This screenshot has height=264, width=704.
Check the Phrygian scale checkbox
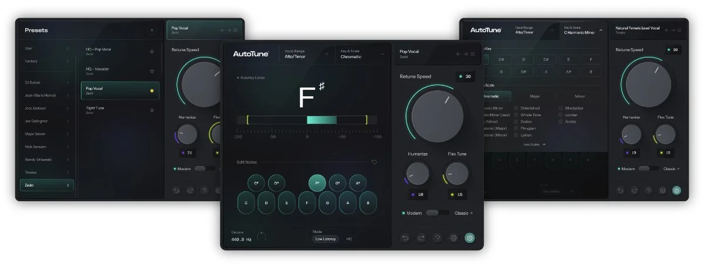point(516,128)
